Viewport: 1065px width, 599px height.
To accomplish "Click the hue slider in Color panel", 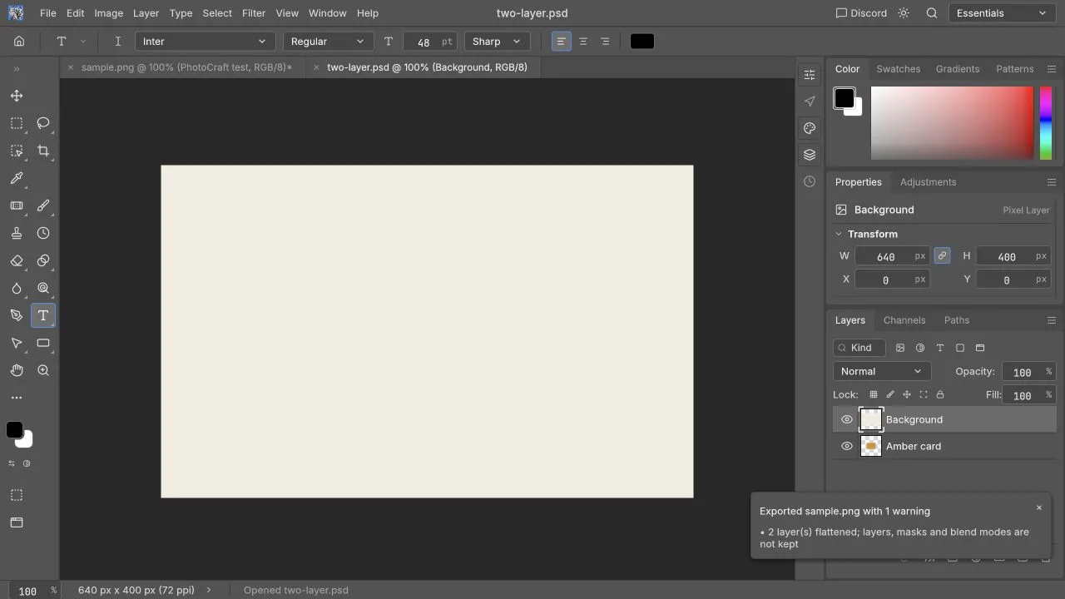I will click(x=1046, y=123).
